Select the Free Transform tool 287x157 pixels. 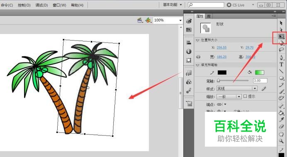point(281,36)
